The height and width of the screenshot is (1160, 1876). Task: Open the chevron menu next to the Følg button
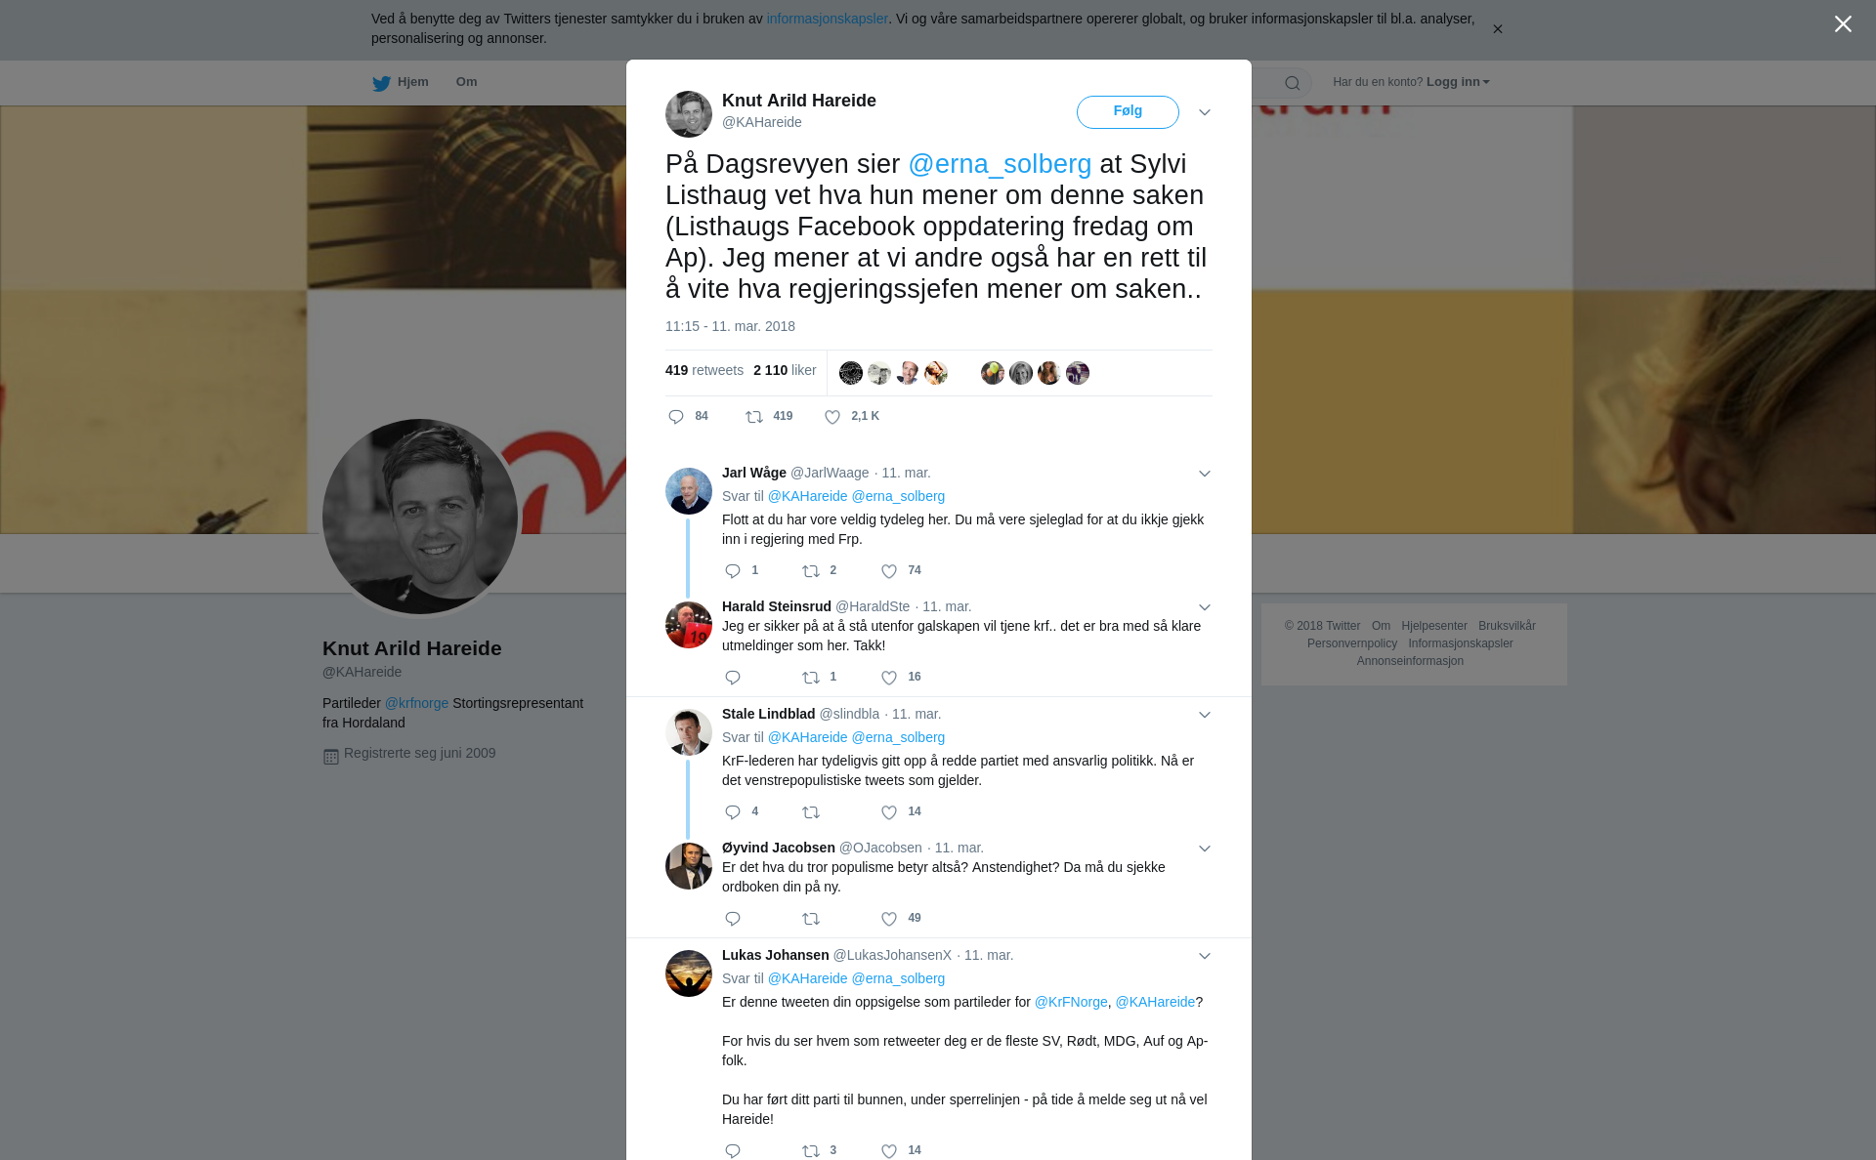(x=1205, y=112)
